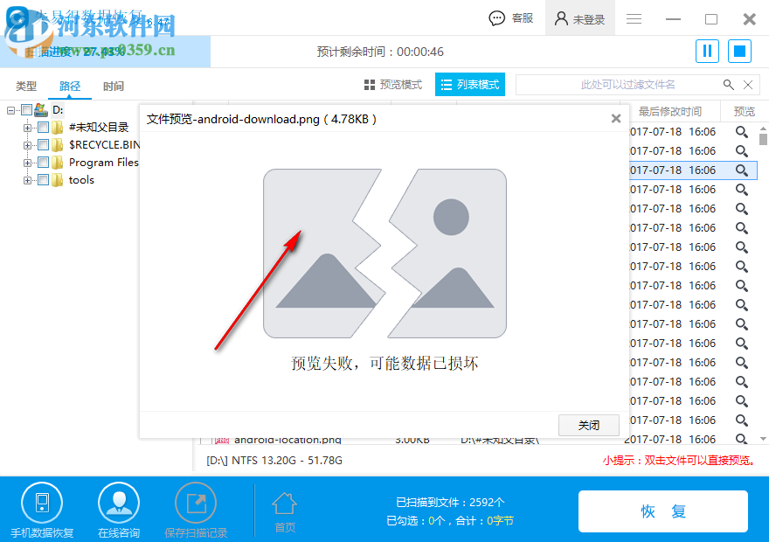Switch to the 时间 tab
769x542 pixels.
point(114,87)
